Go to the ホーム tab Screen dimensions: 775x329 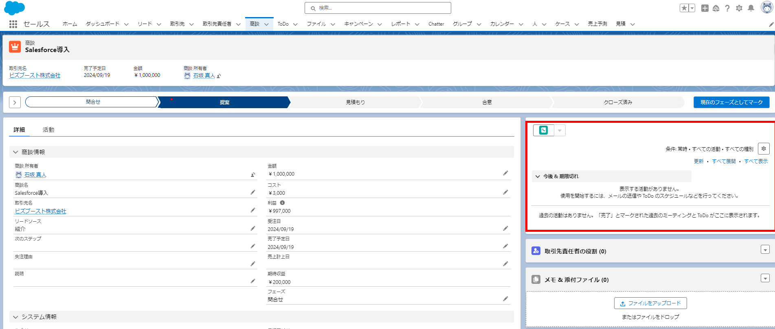70,24
